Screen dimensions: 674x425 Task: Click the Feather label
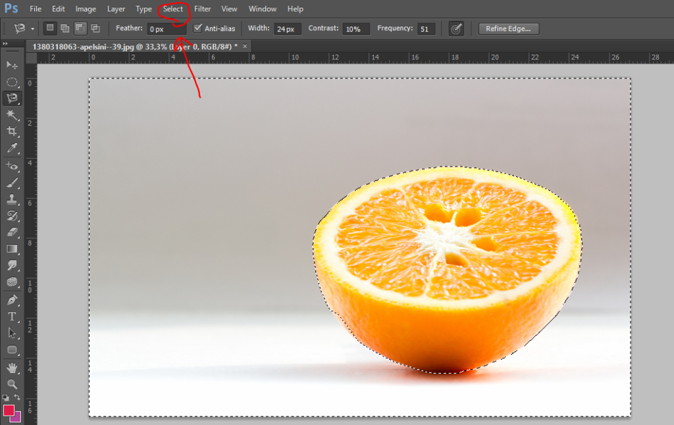coord(129,28)
